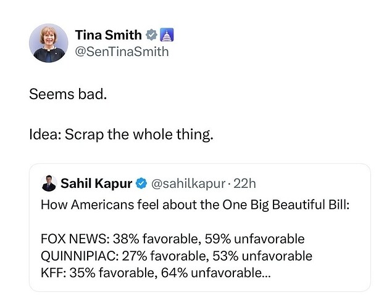Click the Capitol building government badge icon
The height and width of the screenshot is (308, 392).
click(x=167, y=34)
